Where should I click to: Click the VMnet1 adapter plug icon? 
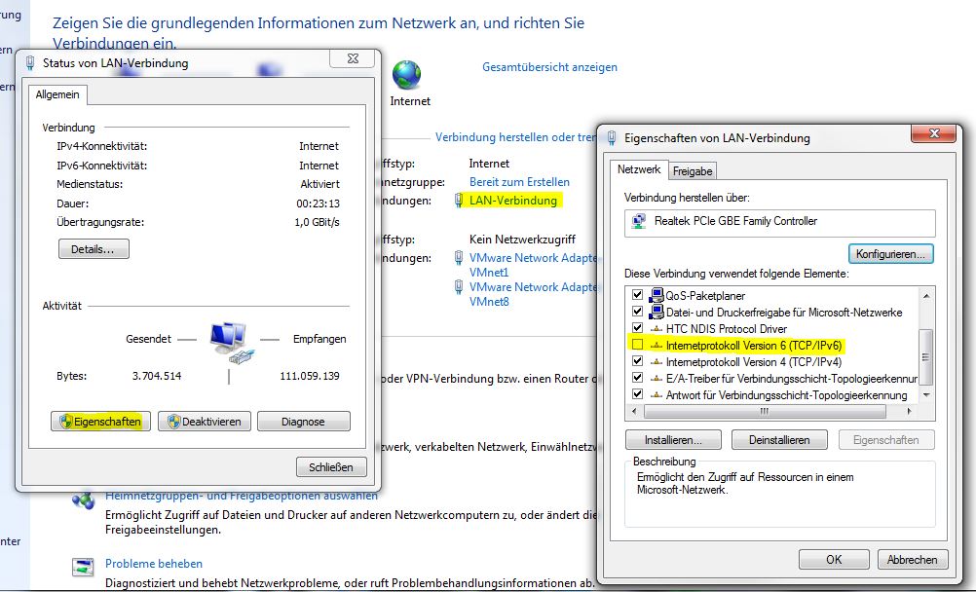click(x=459, y=258)
